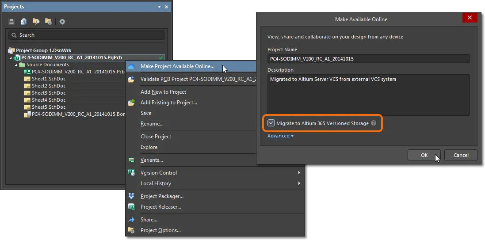Image resolution: width=485 pixels, height=240 pixels.
Task: Choose Close Project
Action: pos(156,137)
